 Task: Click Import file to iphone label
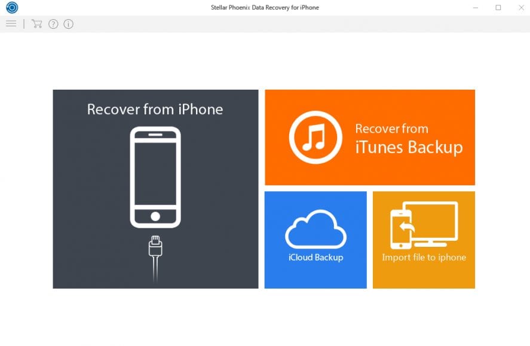(424, 258)
